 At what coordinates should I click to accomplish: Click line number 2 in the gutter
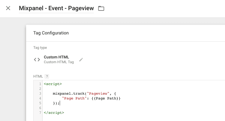click(x=40, y=89)
